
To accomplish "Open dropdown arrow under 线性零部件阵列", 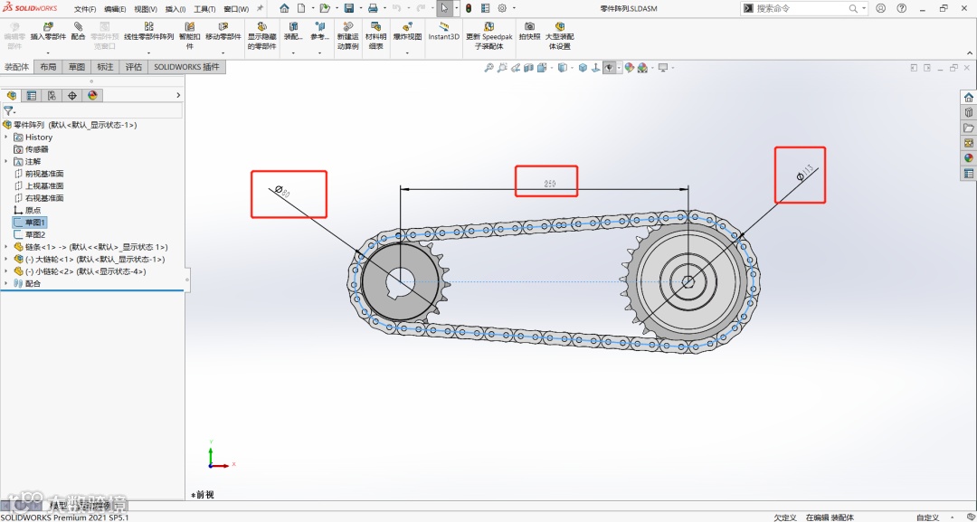I will (x=149, y=53).
